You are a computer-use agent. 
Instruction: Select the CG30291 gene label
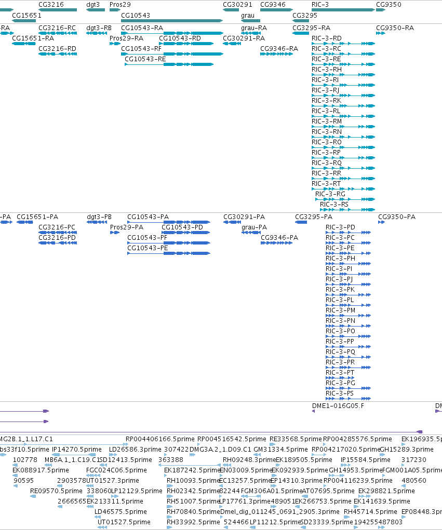pyautogui.click(x=237, y=4)
